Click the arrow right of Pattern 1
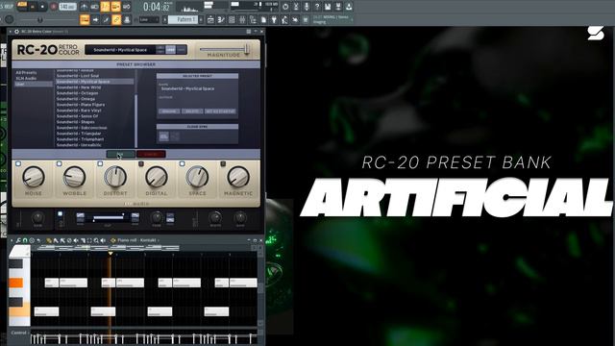This screenshot has height=346, width=615. [201, 19]
